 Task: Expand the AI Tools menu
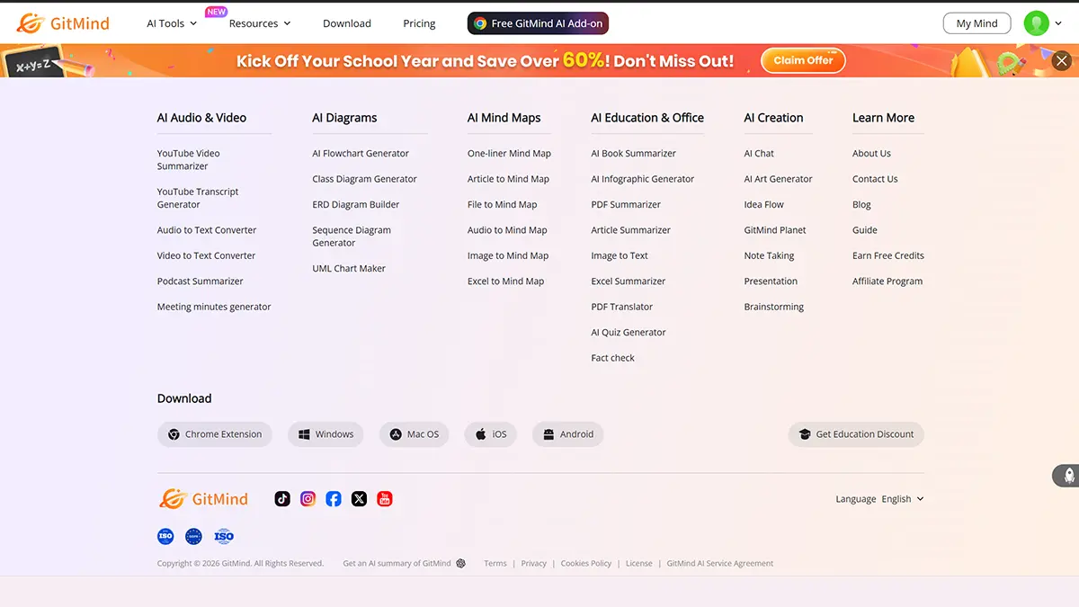point(171,22)
